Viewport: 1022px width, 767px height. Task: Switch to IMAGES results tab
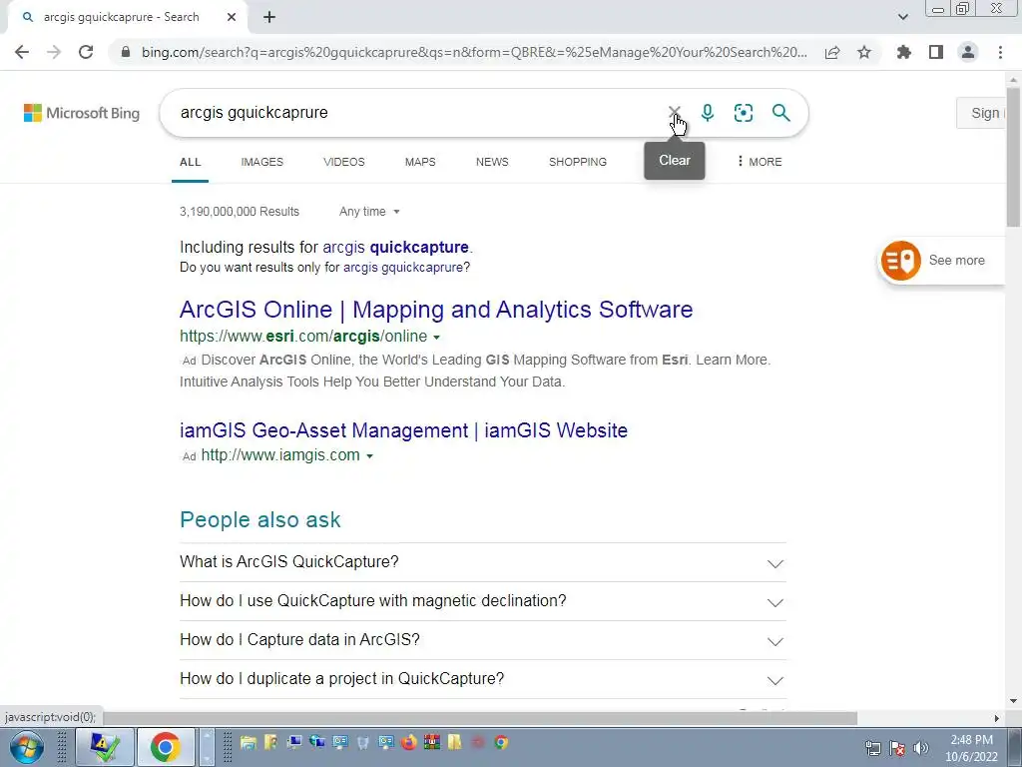(262, 162)
